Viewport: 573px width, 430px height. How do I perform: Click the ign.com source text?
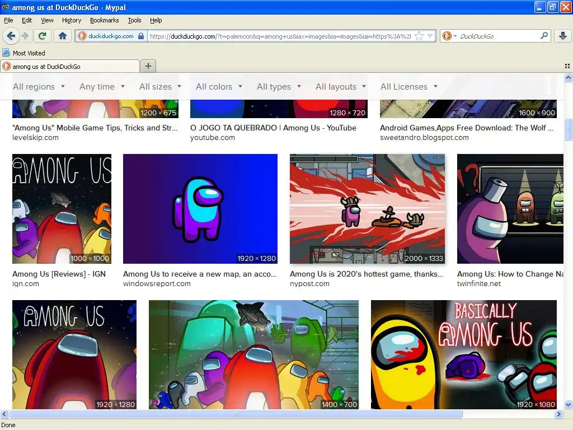coord(26,284)
